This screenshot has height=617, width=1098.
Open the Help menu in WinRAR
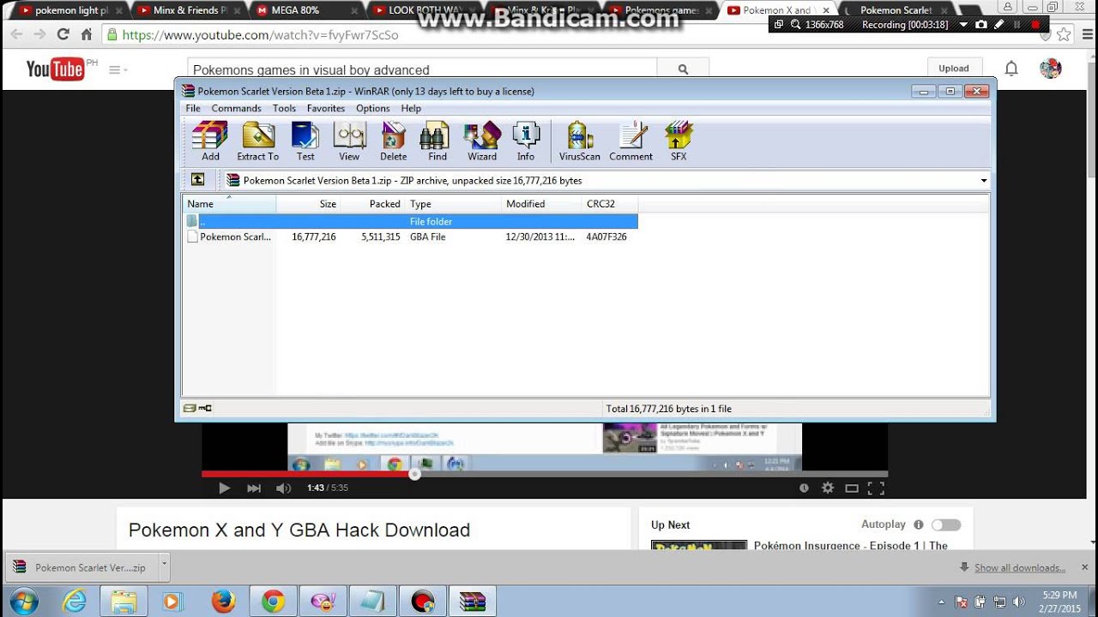pos(411,109)
